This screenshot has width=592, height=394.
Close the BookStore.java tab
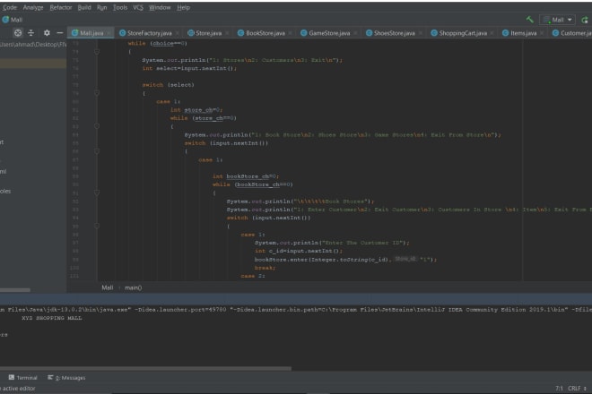click(290, 33)
